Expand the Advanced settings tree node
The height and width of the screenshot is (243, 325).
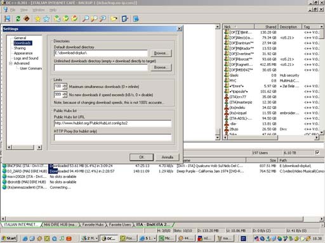pos(10,63)
